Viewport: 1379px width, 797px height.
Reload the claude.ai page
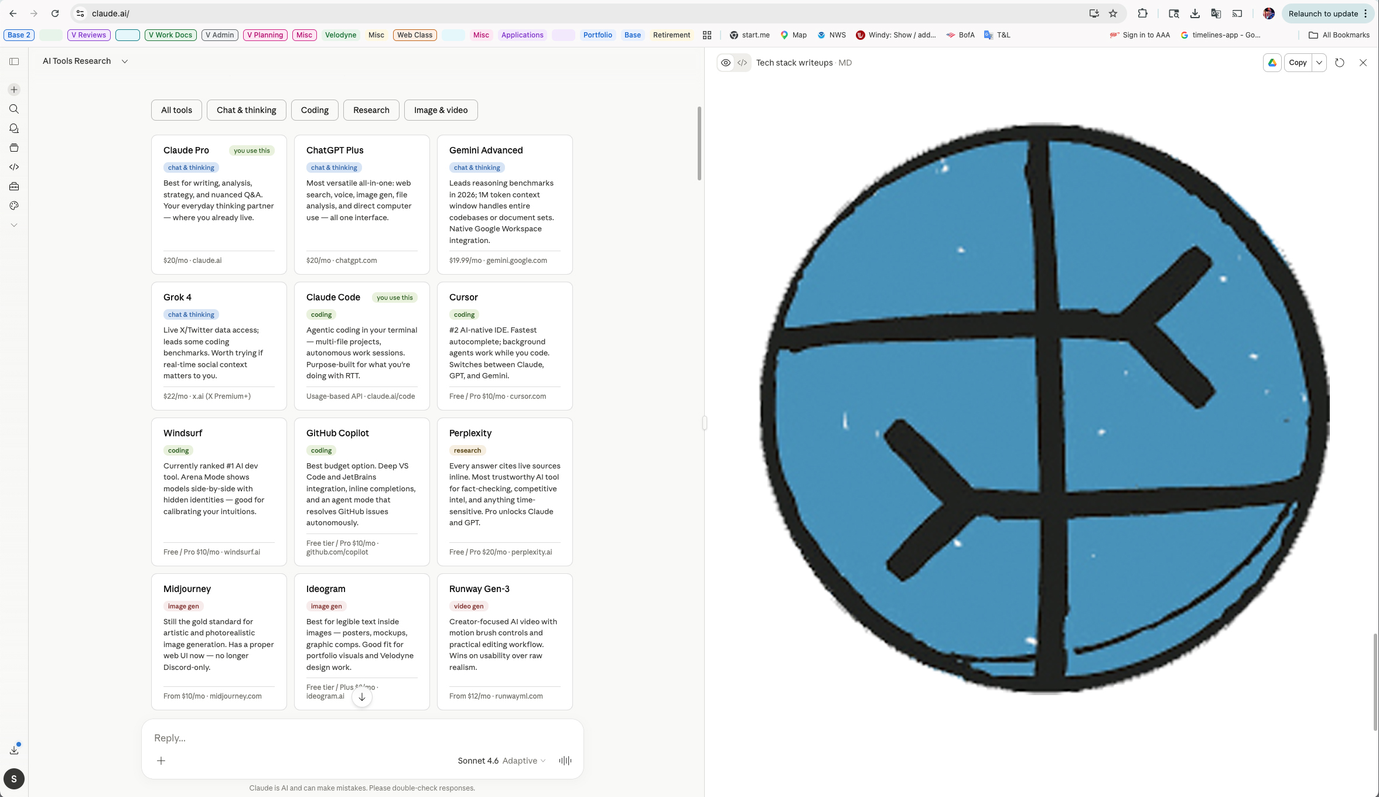[x=55, y=13]
